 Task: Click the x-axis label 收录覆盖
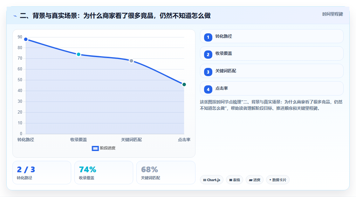79,140
